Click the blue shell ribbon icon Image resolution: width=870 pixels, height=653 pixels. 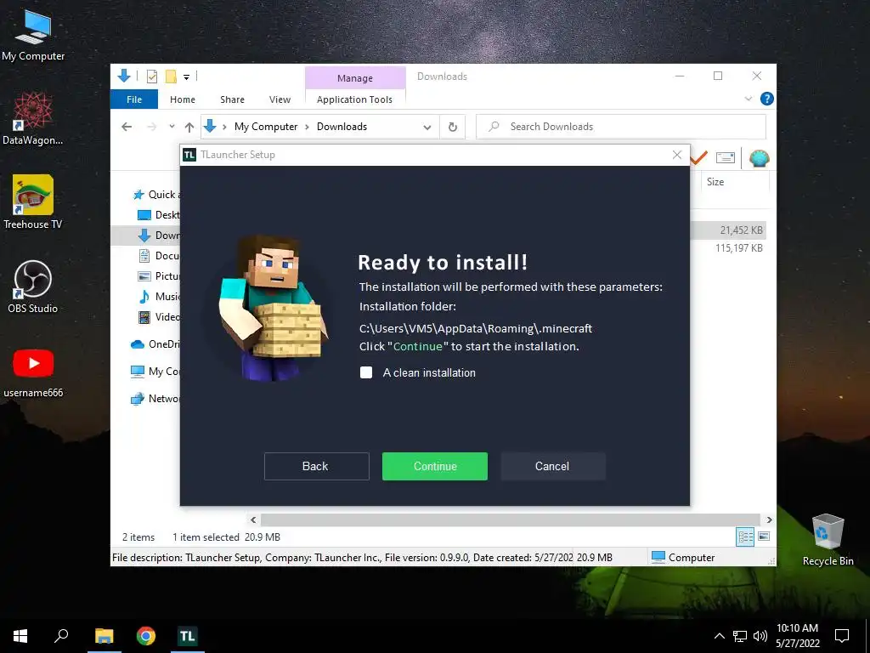(x=759, y=158)
